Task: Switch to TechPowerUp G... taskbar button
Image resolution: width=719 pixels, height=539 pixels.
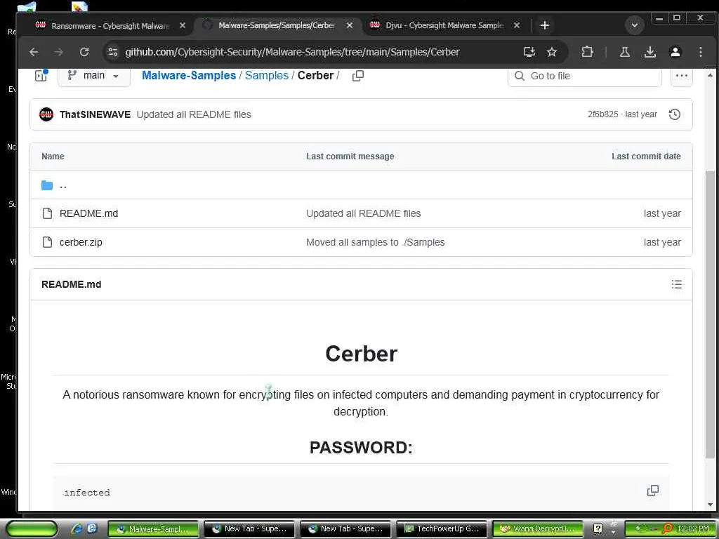Action: [441, 529]
